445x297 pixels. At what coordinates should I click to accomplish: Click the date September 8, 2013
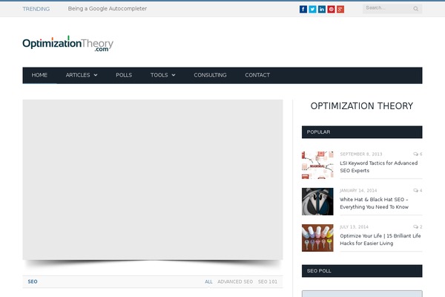point(361,154)
